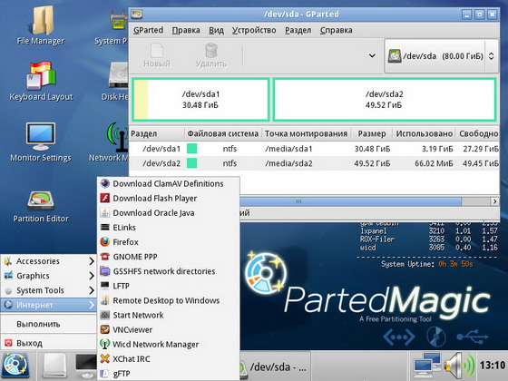The width and height of the screenshot is (508, 381).
Task: Click the ntfs color swatch for /dev/sda2
Action: click(191, 163)
